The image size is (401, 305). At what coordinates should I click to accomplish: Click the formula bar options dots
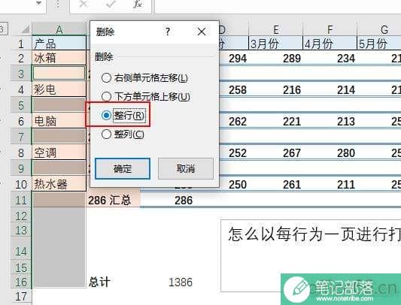point(58,5)
